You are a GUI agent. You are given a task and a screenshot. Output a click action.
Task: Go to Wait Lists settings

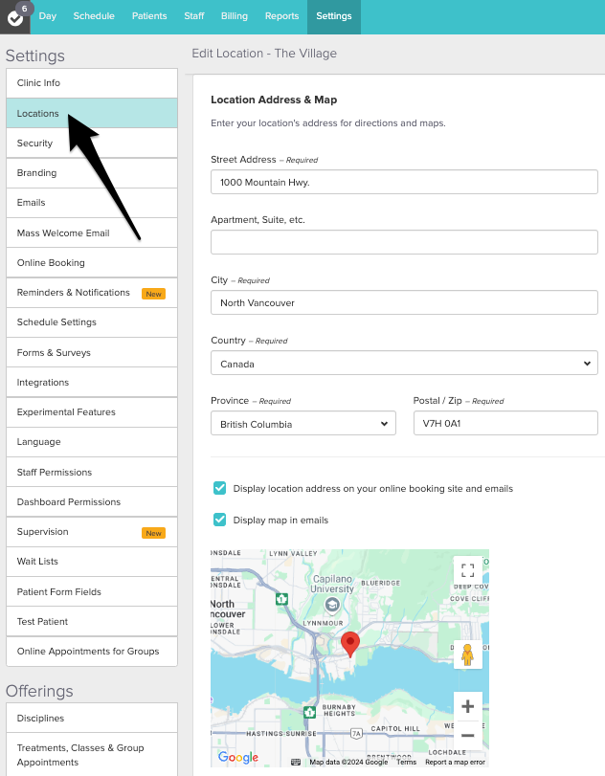[x=92, y=562]
